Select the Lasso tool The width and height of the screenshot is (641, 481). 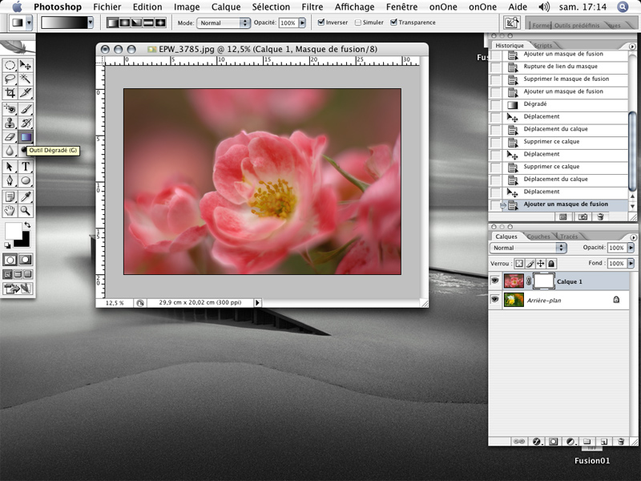(10, 79)
